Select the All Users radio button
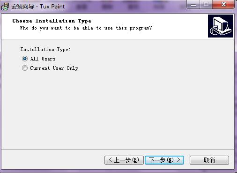Viewport: 237px width, 173px height. point(25,59)
